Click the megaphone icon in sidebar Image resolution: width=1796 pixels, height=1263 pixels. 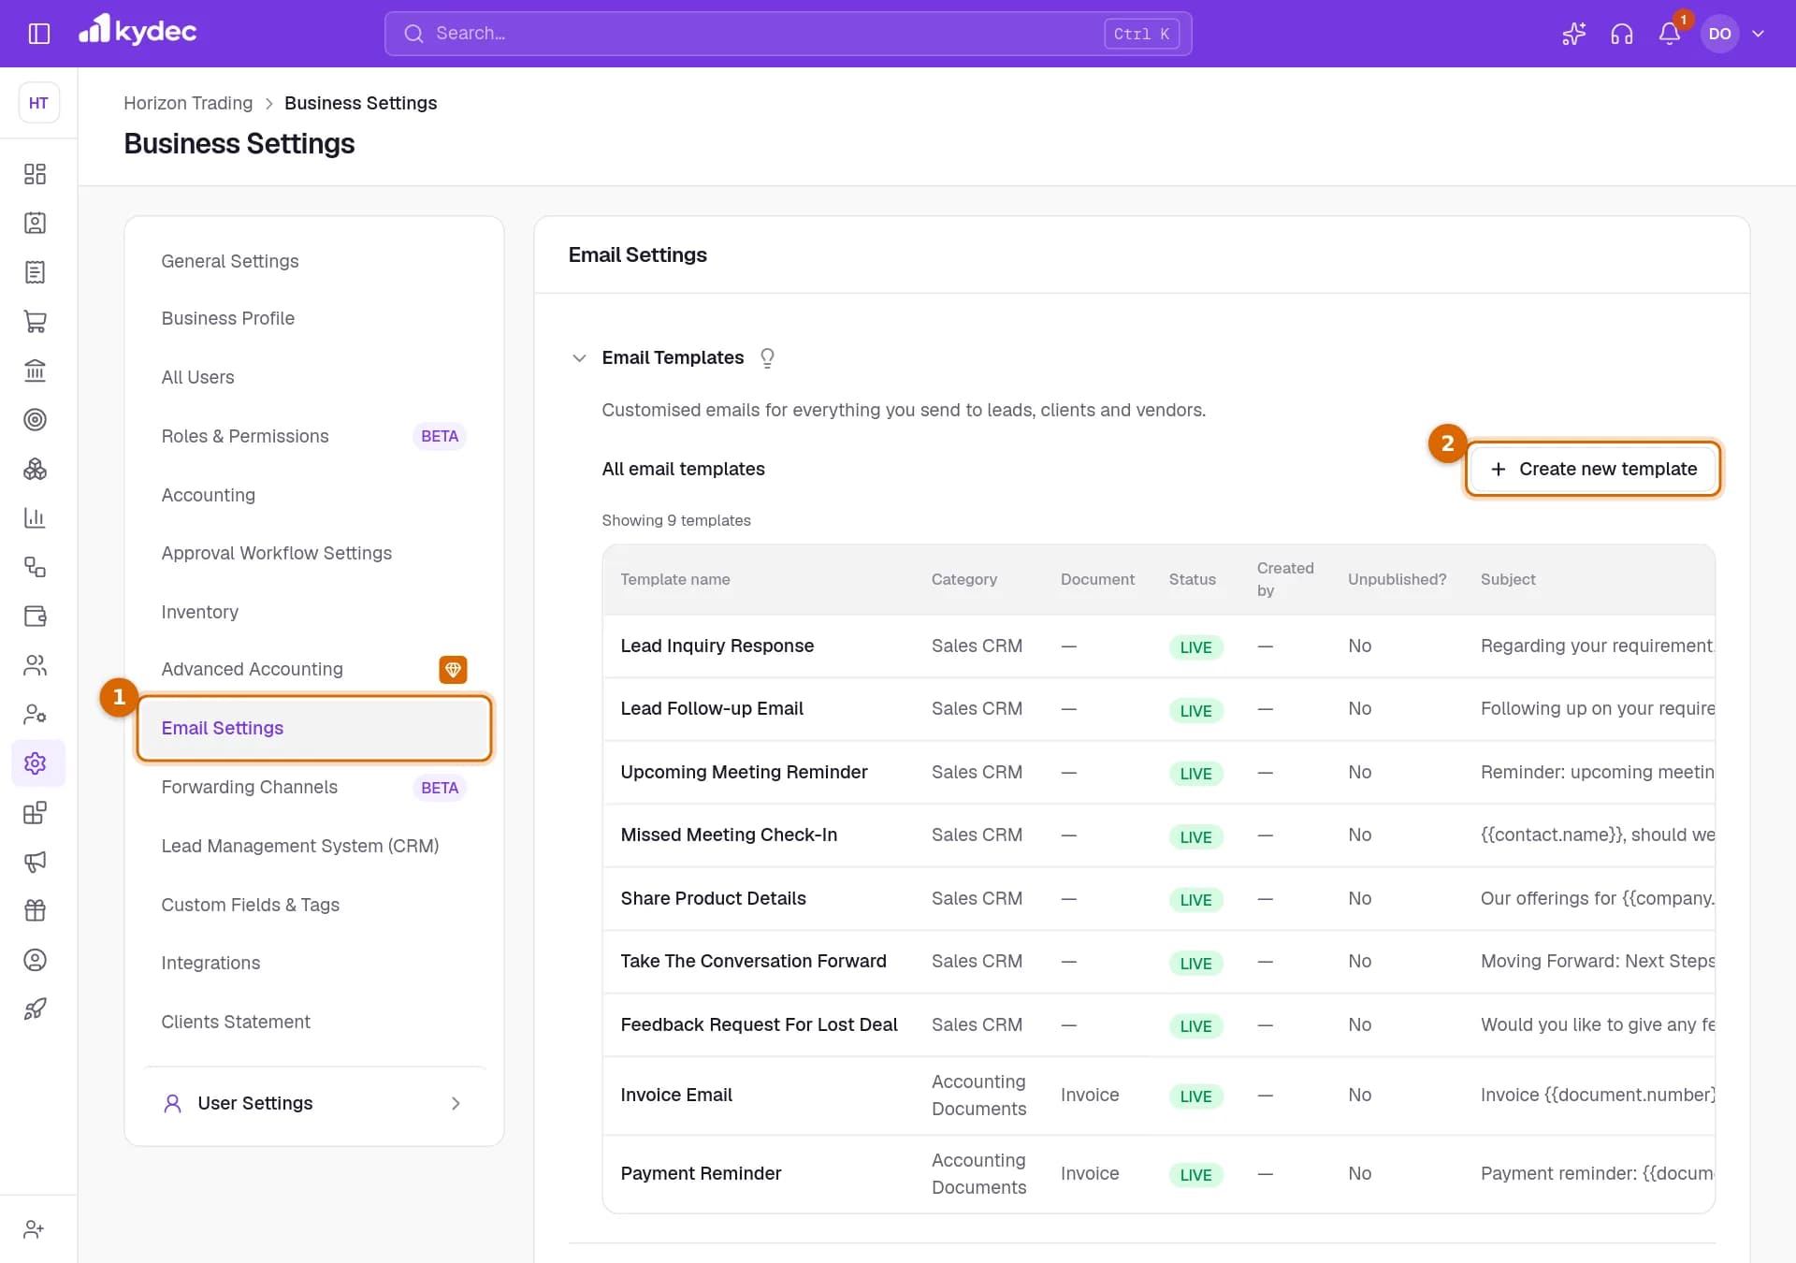(35, 862)
